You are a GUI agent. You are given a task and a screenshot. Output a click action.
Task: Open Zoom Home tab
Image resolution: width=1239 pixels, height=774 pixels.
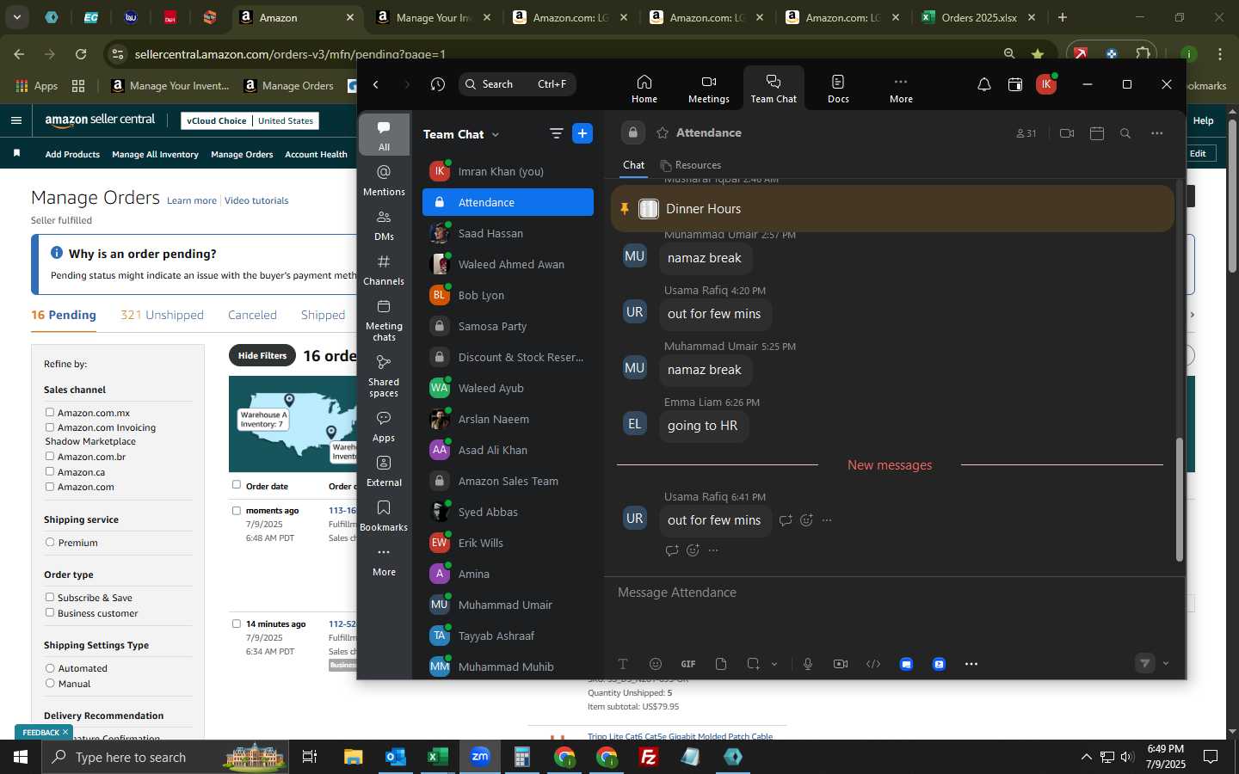click(644, 88)
